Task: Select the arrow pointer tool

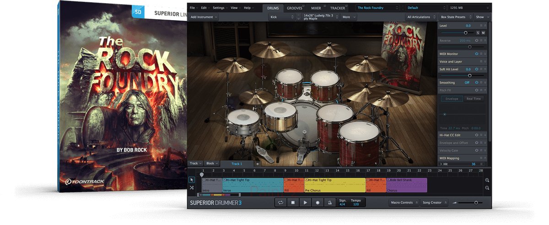Action: (192, 180)
